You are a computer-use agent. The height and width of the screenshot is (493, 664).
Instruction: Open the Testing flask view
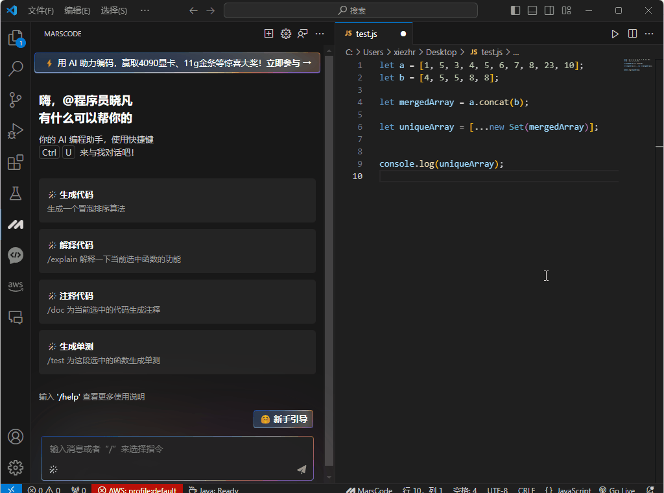16,193
